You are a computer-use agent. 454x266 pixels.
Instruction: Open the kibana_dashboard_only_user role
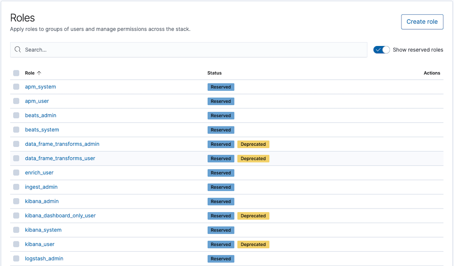click(60, 216)
